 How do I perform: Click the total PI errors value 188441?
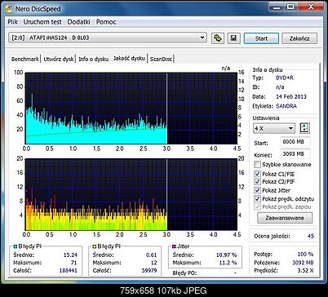tap(68, 271)
